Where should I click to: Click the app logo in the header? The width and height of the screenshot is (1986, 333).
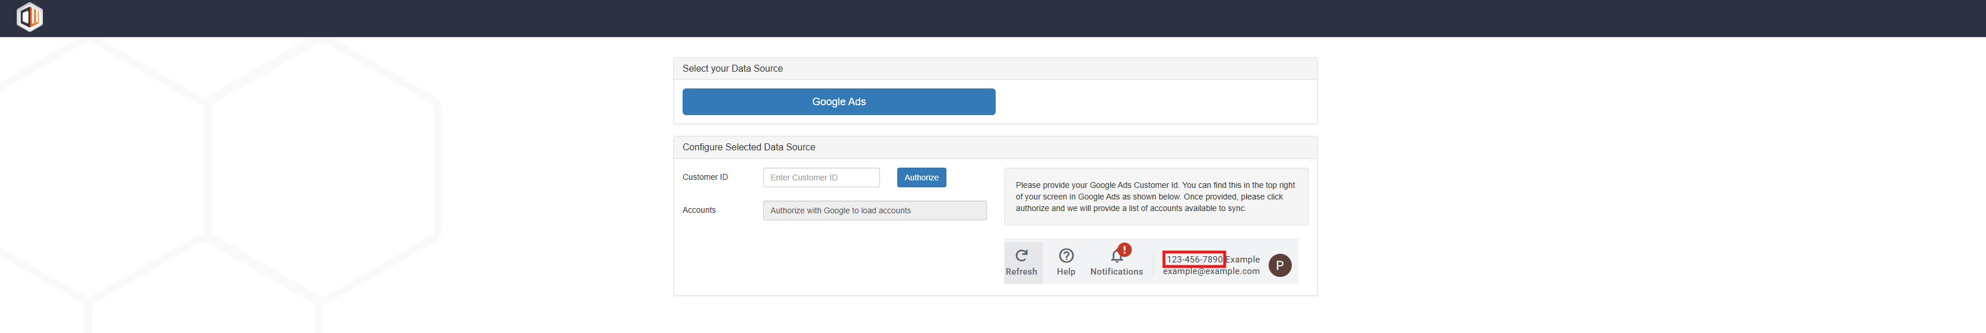click(x=30, y=17)
